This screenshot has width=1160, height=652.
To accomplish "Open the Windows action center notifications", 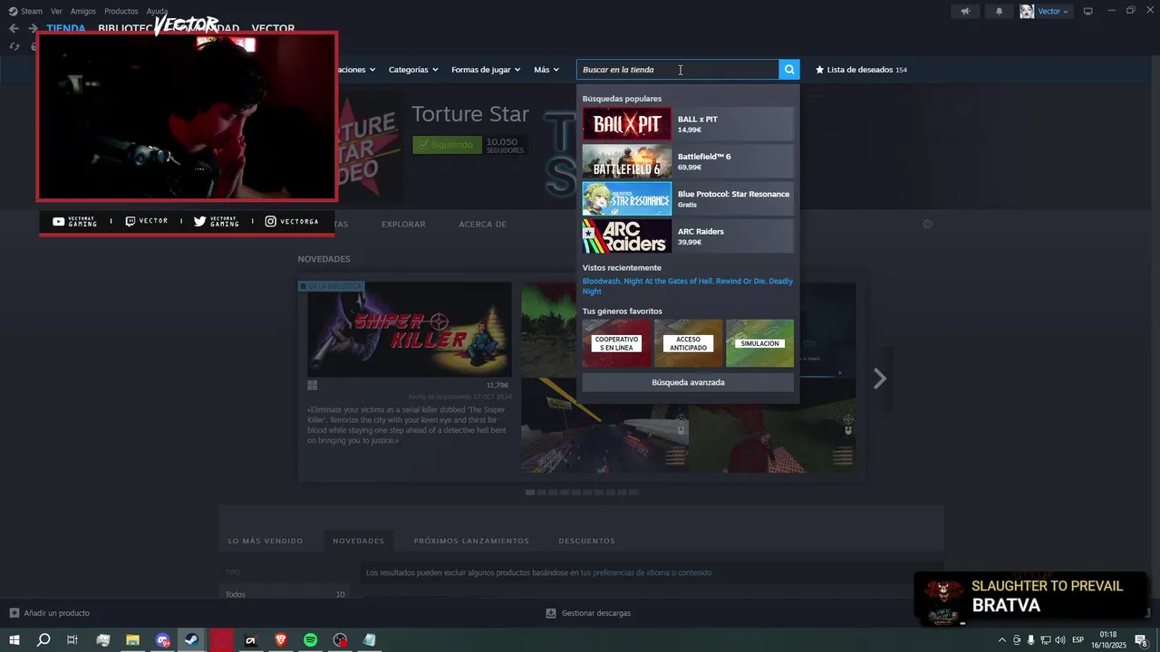I will pyautogui.click(x=1141, y=640).
